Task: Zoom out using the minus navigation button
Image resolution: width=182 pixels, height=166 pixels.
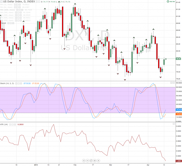Action: click(87, 160)
